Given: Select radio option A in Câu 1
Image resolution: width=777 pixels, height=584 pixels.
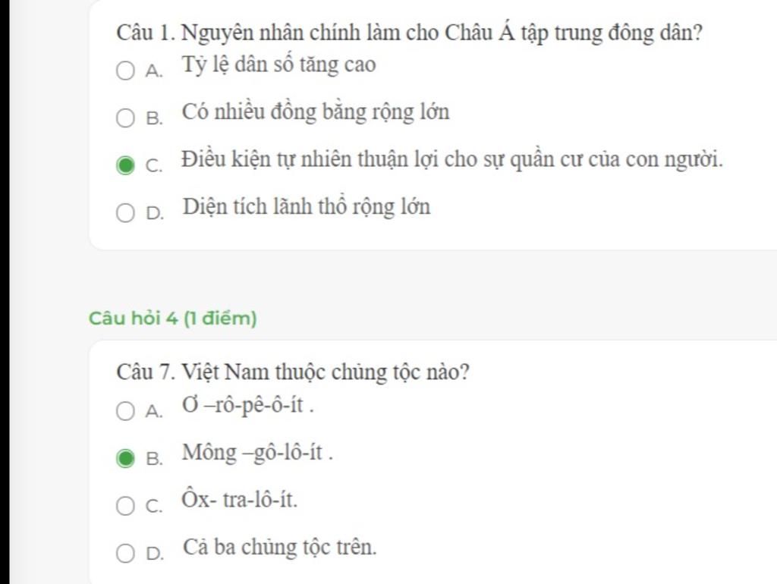Looking at the screenshot, I should (x=125, y=71).
